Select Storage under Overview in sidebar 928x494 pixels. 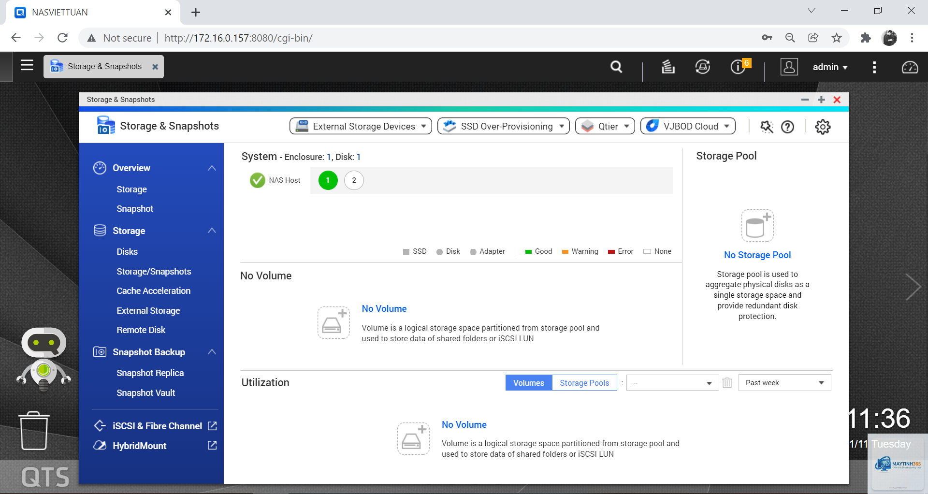tap(131, 189)
